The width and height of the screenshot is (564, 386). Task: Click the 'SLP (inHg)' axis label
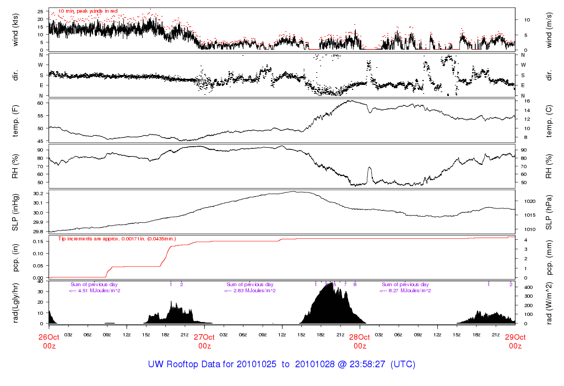point(15,212)
